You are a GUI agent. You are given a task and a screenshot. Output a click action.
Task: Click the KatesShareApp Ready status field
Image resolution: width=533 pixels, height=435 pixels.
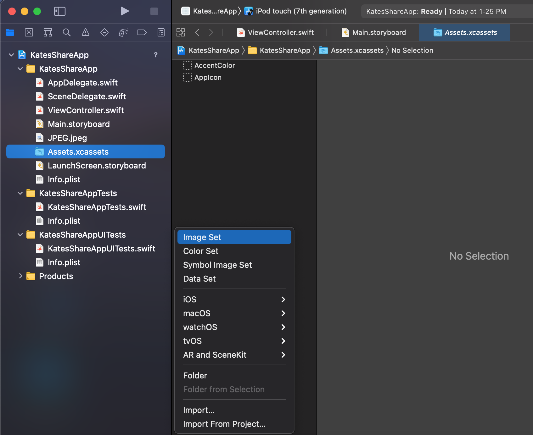tap(447, 11)
